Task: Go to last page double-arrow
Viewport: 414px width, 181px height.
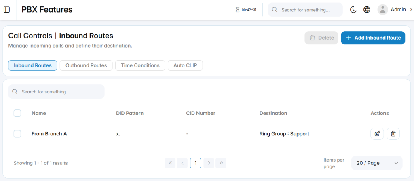Action: (x=221, y=163)
